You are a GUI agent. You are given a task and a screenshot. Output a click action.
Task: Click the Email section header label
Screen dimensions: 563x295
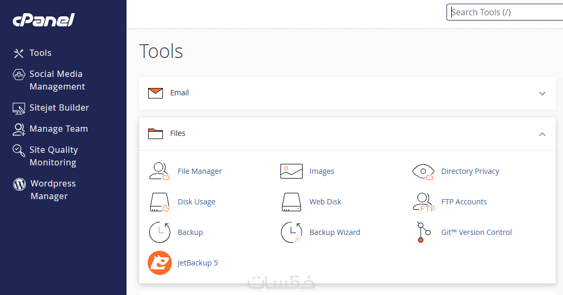click(180, 93)
